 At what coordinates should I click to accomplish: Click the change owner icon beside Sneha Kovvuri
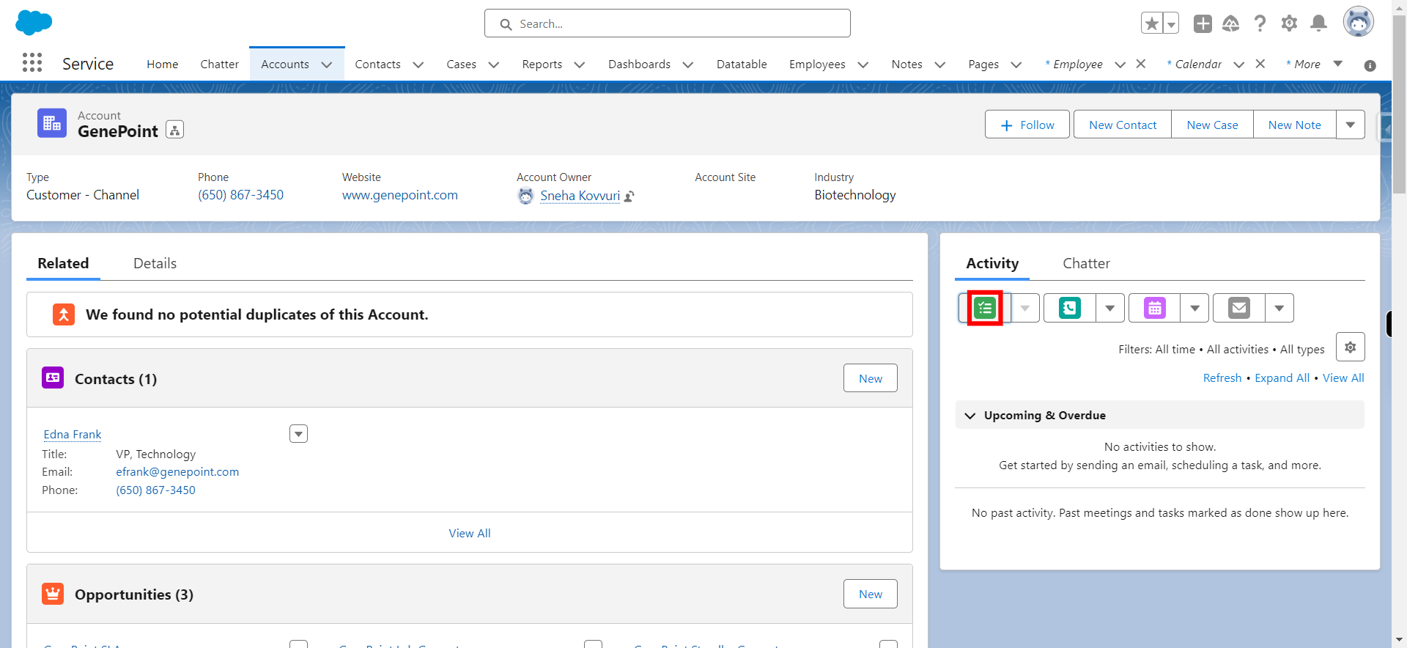click(629, 196)
